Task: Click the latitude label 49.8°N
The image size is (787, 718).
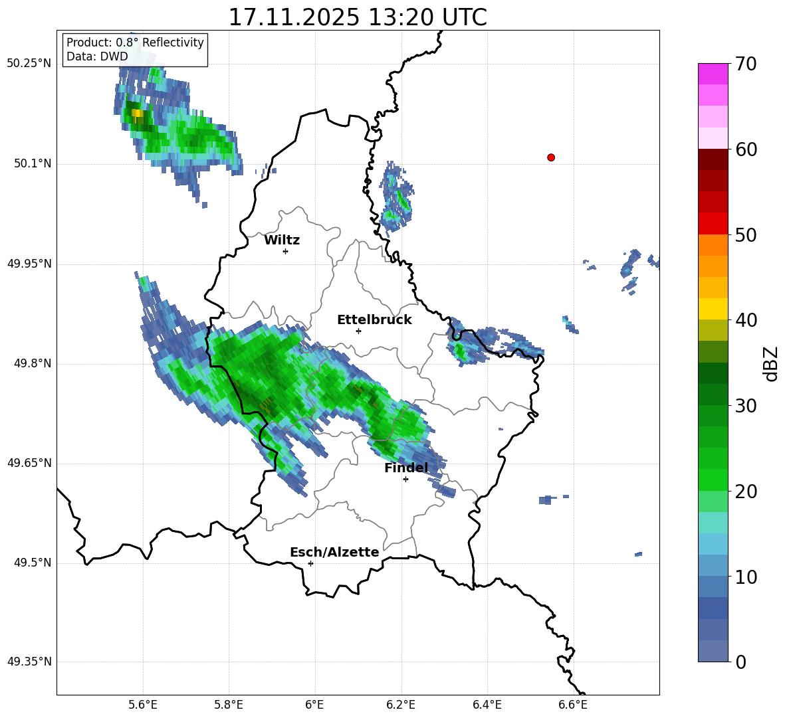Action: 33,363
